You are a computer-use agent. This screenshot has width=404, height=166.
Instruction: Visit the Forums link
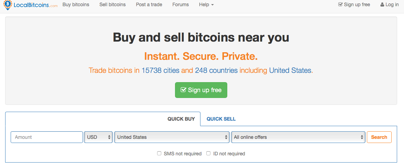(x=181, y=4)
